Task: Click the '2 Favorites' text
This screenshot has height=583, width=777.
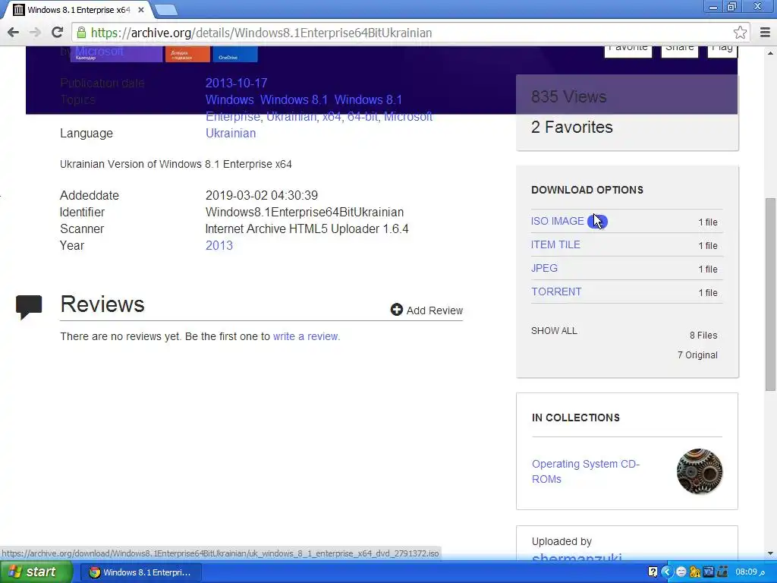Action: (572, 127)
